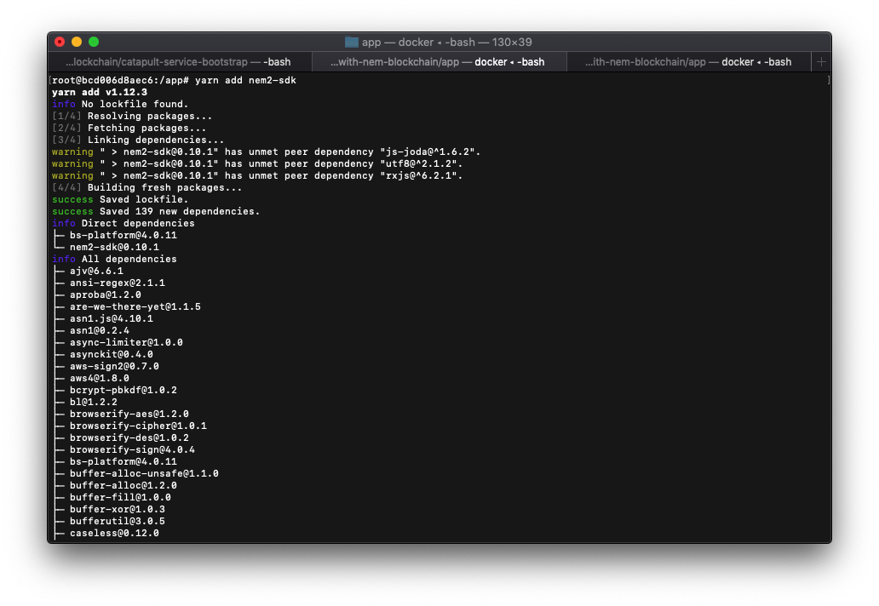Click the browserify-cipher@1.0.1 entry
The width and height of the screenshot is (879, 606).
point(138,426)
